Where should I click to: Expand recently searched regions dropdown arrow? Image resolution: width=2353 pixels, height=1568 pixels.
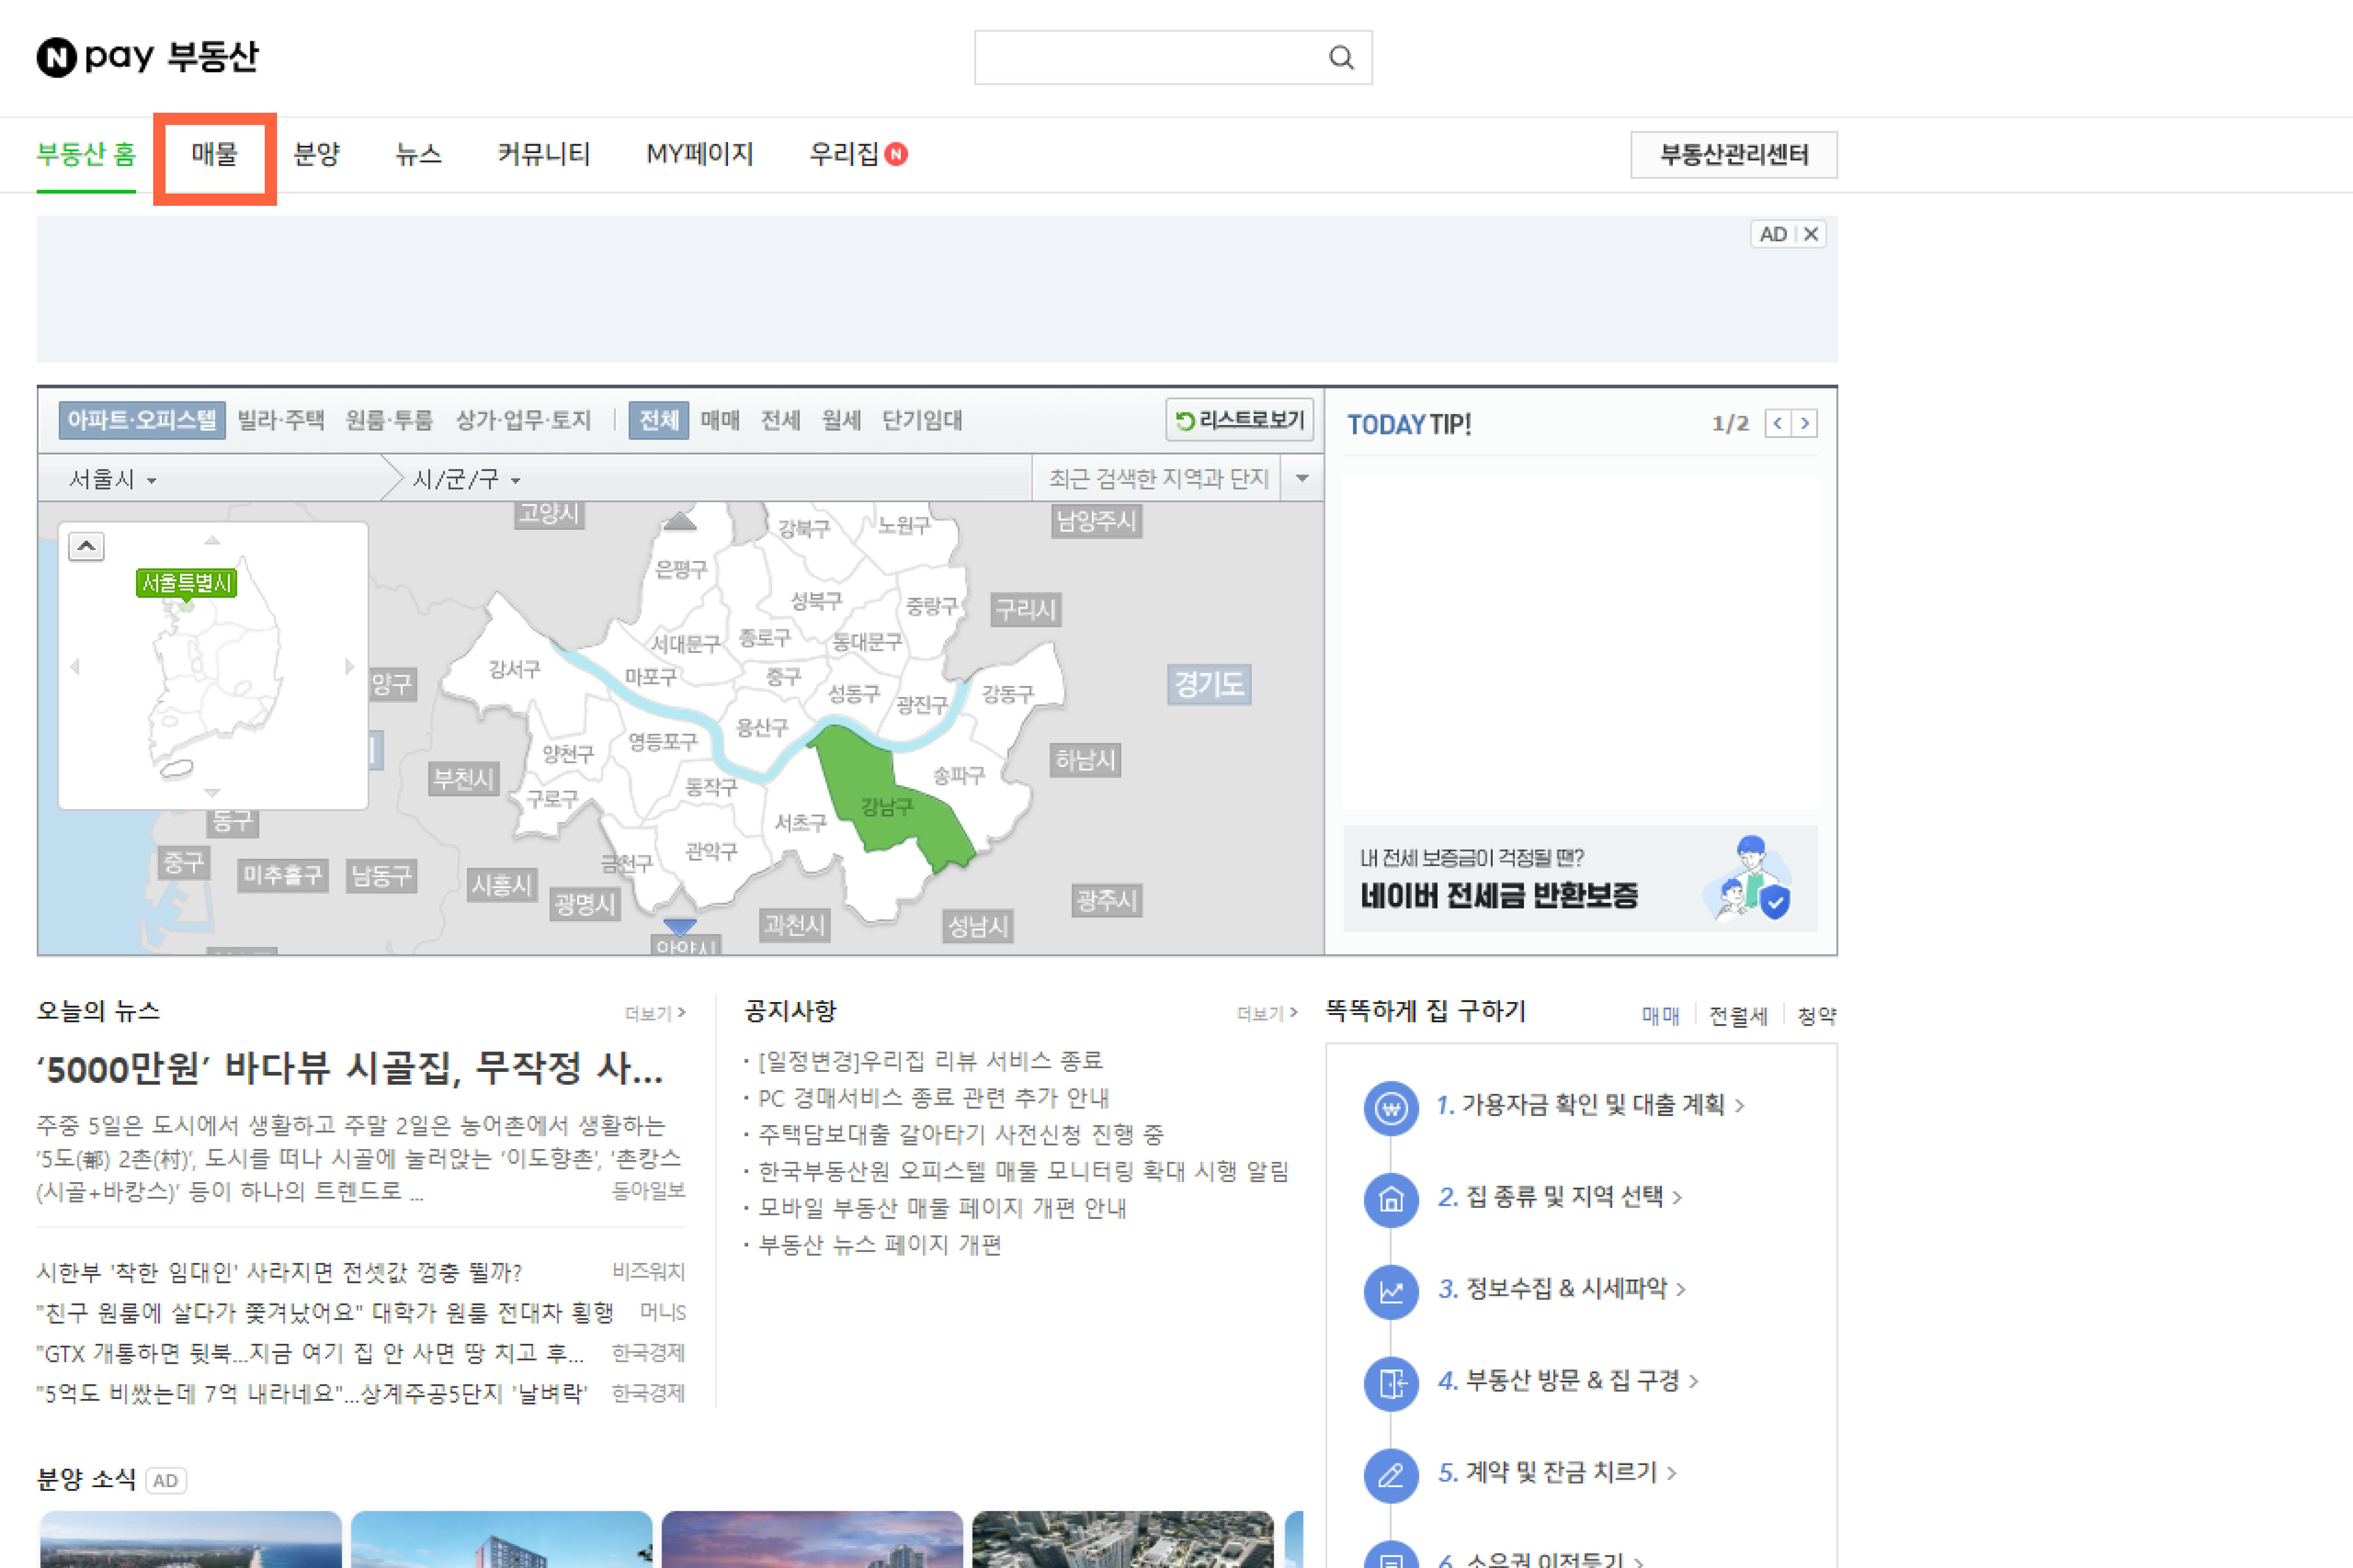1302,478
